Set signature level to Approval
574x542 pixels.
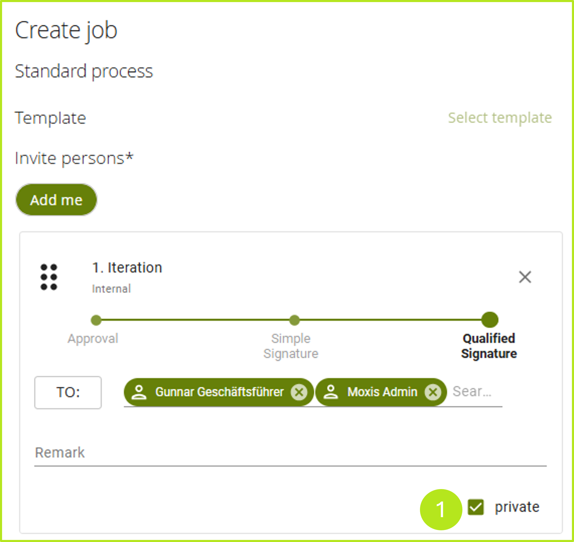coord(96,320)
